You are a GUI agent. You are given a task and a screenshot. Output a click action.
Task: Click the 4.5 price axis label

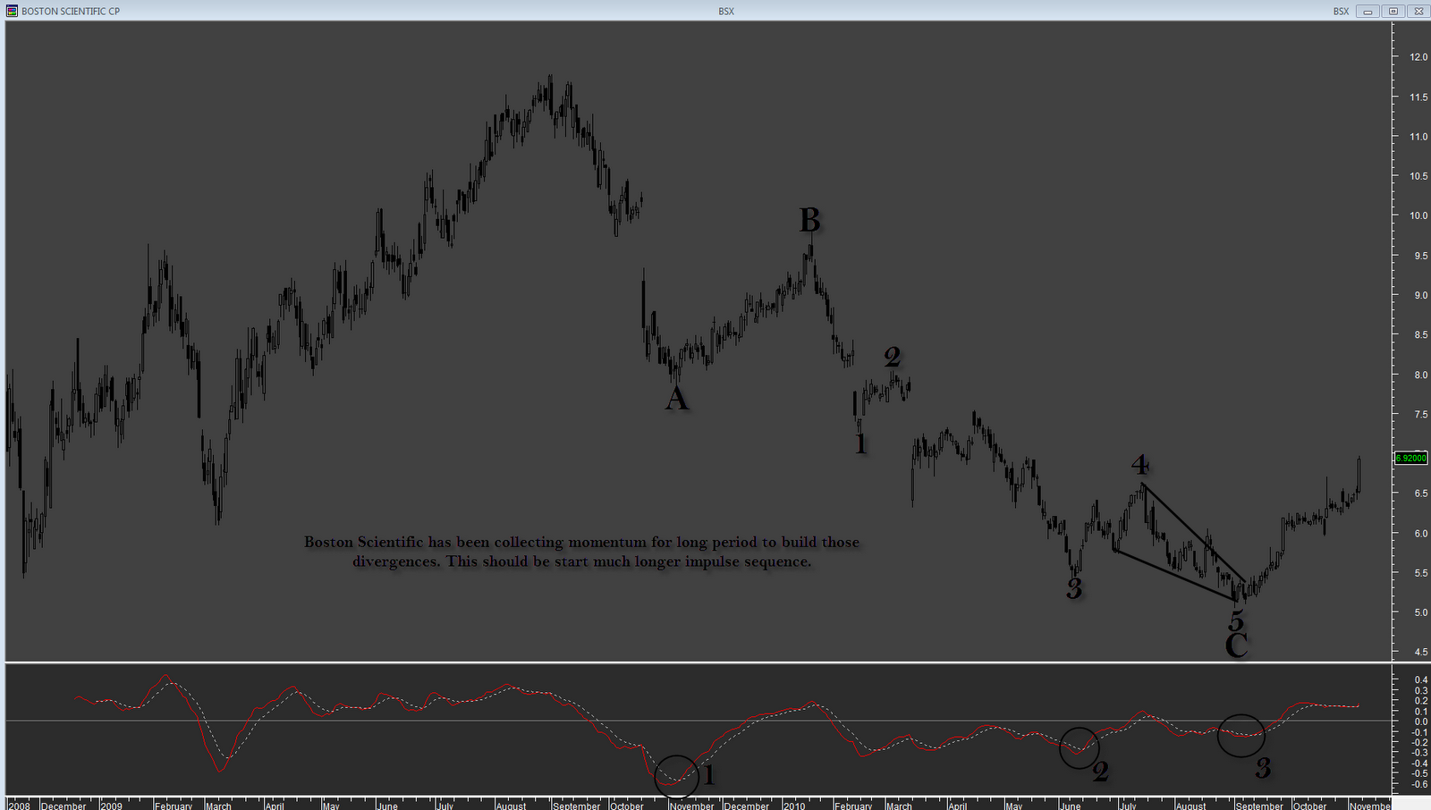(x=1420, y=653)
